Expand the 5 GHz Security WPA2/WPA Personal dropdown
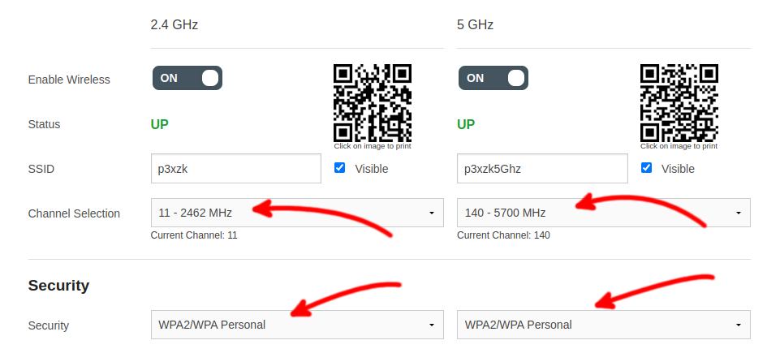The height and width of the screenshot is (349, 780). [604, 325]
